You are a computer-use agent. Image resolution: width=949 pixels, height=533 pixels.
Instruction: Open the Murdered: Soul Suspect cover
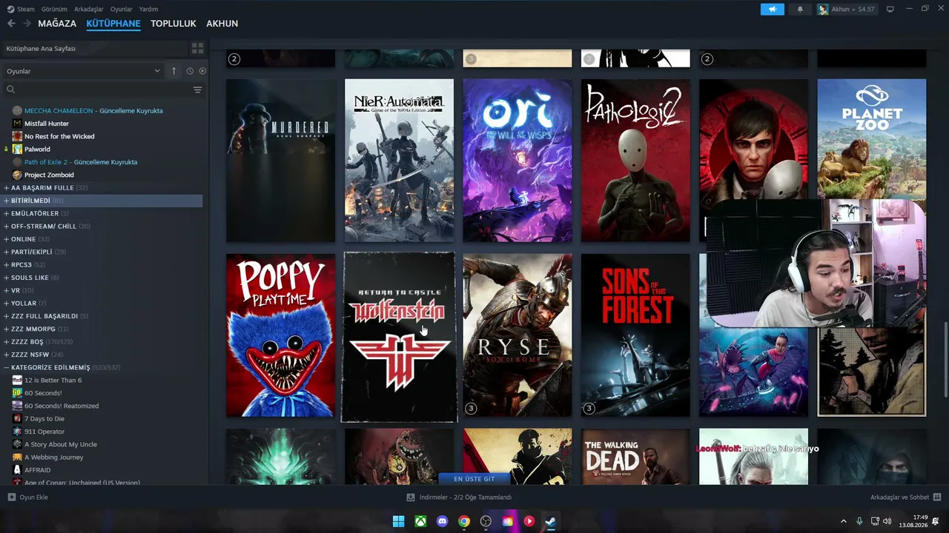pos(281,161)
